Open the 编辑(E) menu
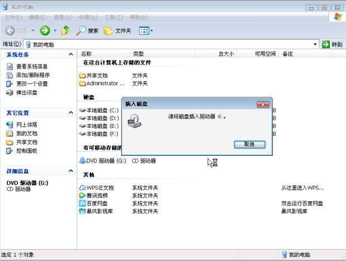Image resolution: width=346 pixels, height=261 pixels. click(38, 17)
